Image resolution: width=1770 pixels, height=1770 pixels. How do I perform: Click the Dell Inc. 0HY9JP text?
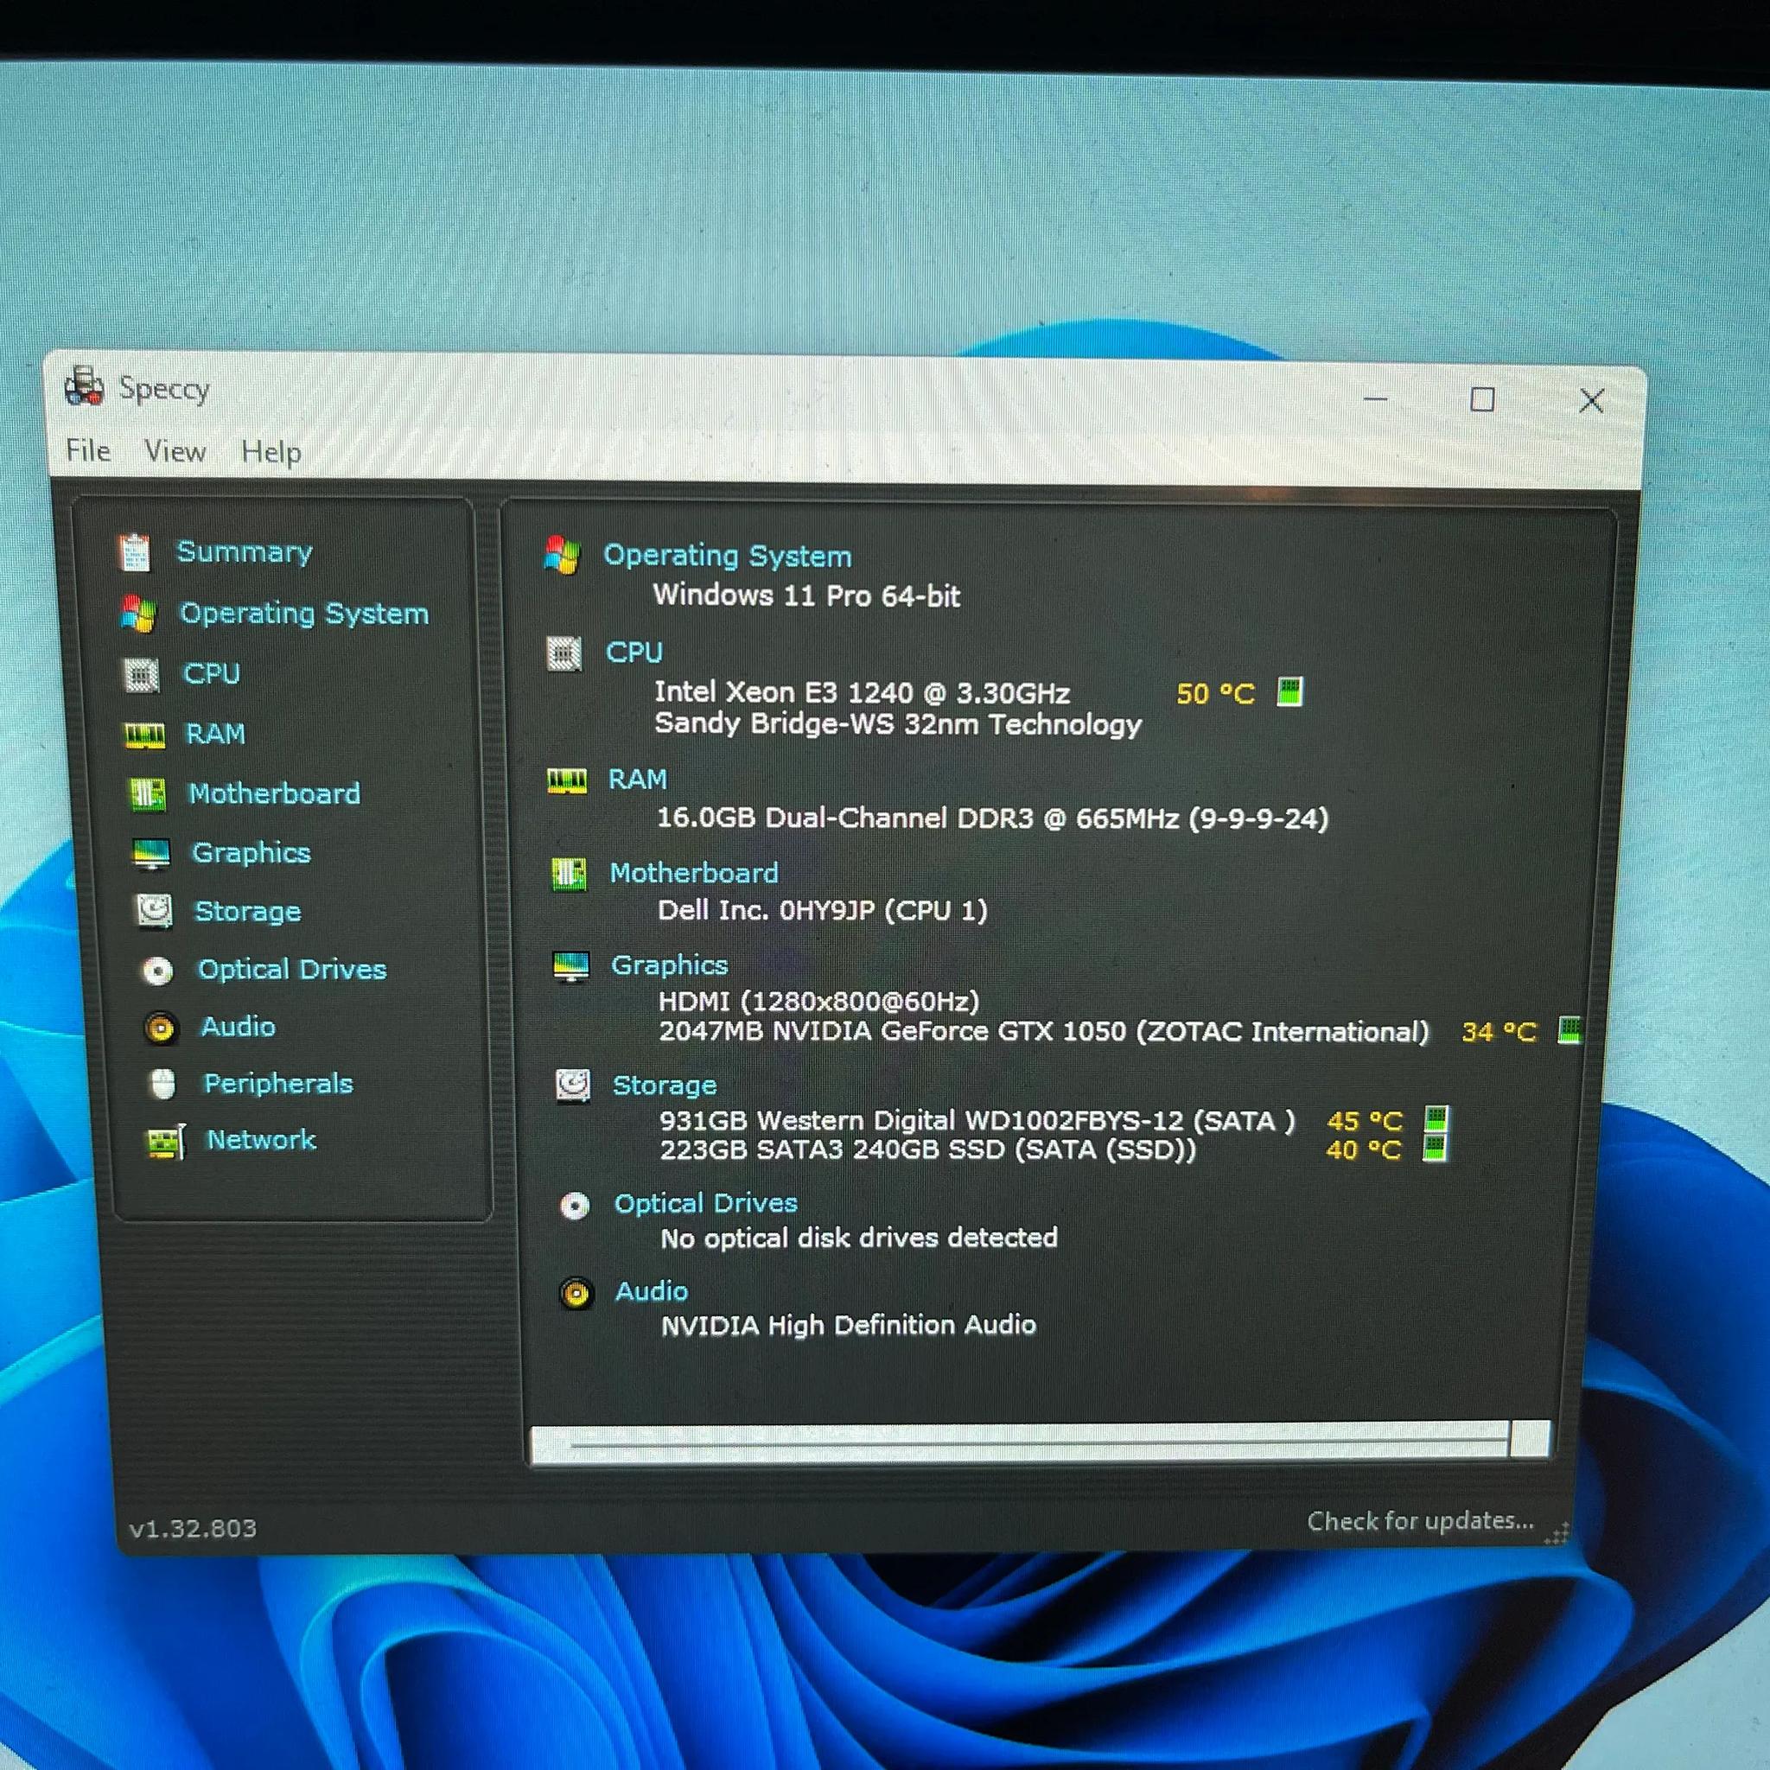pos(823,911)
